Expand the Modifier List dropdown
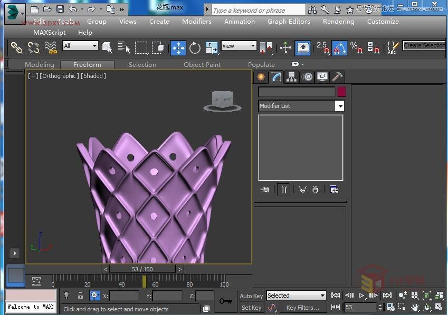448x315 pixels. [x=340, y=106]
